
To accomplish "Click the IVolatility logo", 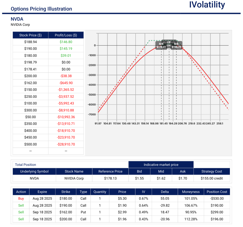I will (x=207, y=5).
